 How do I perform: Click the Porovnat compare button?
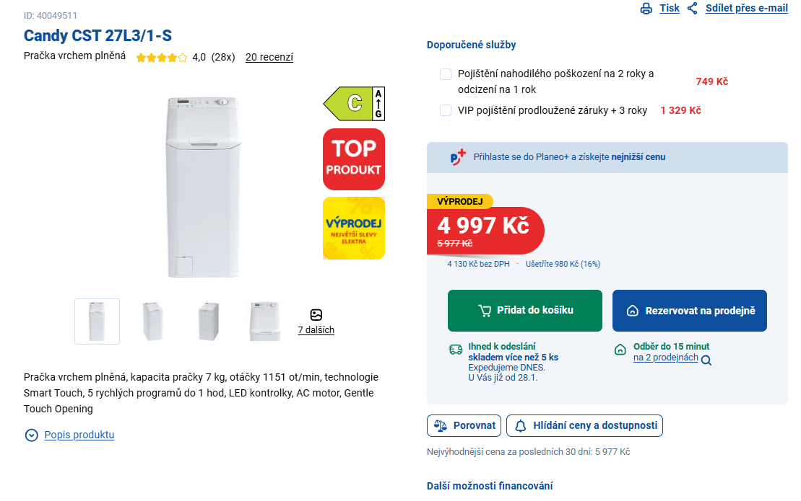(x=464, y=425)
